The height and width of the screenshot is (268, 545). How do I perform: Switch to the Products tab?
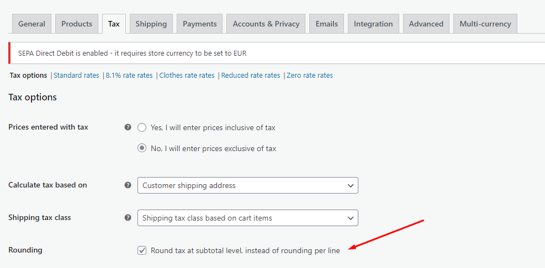coord(77,24)
